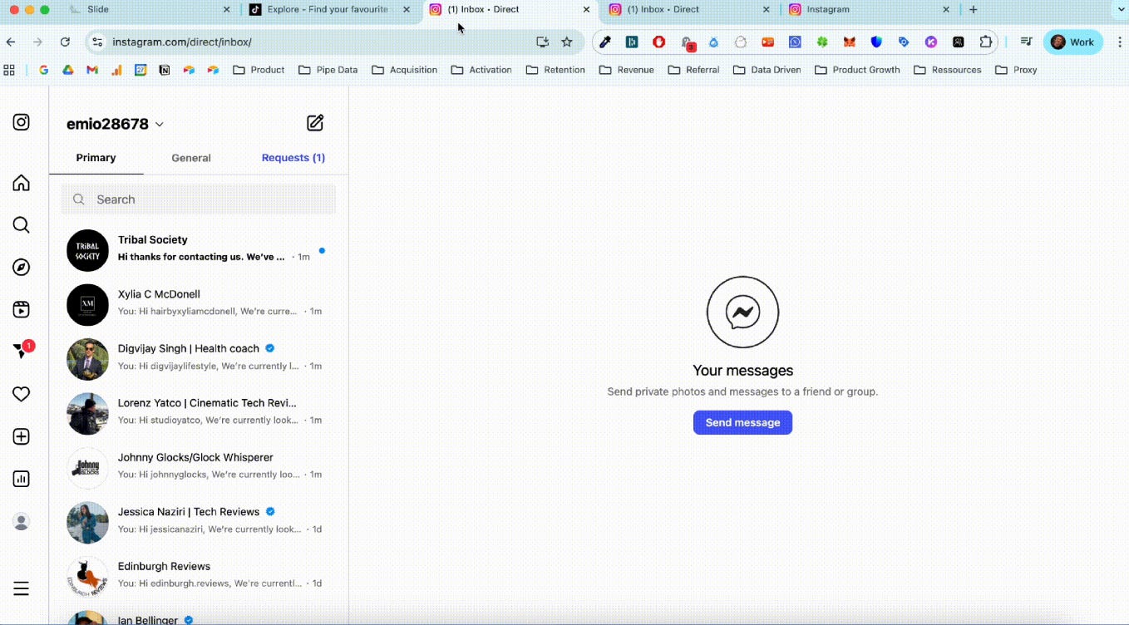Open the Gmail bookmark
This screenshot has width=1129, height=625.
(x=92, y=70)
